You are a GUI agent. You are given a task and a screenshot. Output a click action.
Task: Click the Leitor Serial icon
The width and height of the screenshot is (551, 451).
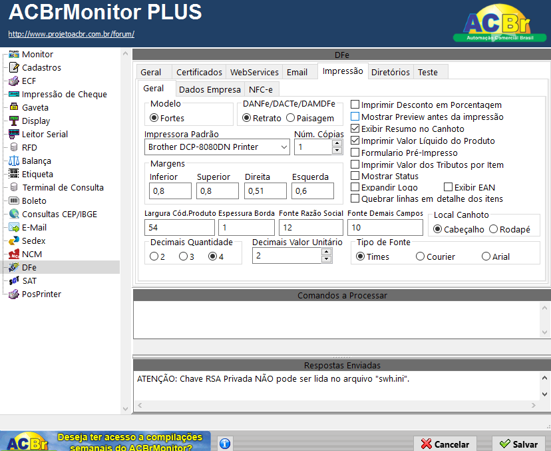pyautogui.click(x=14, y=134)
